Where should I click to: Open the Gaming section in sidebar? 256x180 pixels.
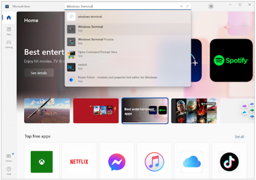[x=9, y=44]
